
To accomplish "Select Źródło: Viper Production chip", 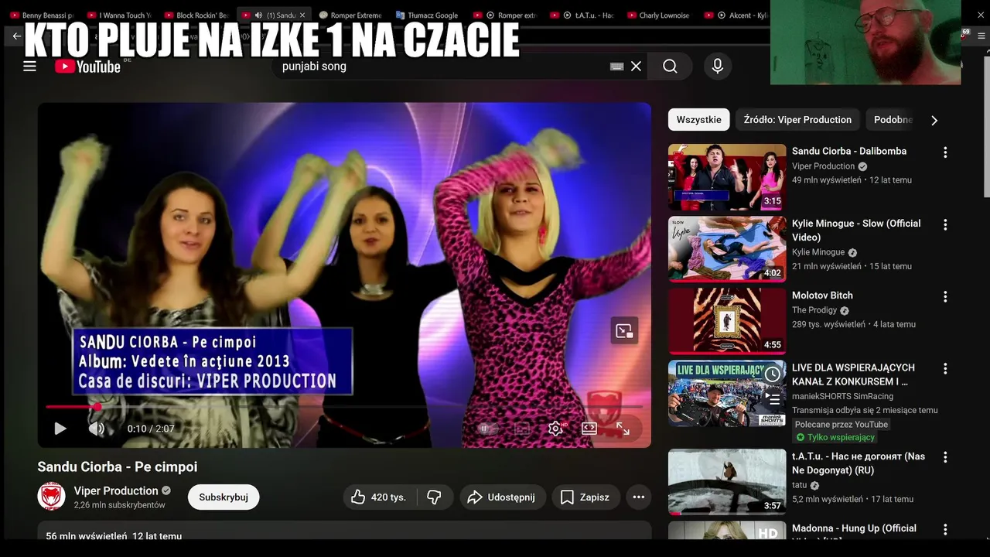I will (797, 120).
